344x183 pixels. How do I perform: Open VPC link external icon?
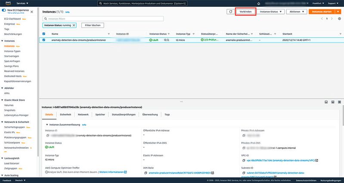point(317,161)
